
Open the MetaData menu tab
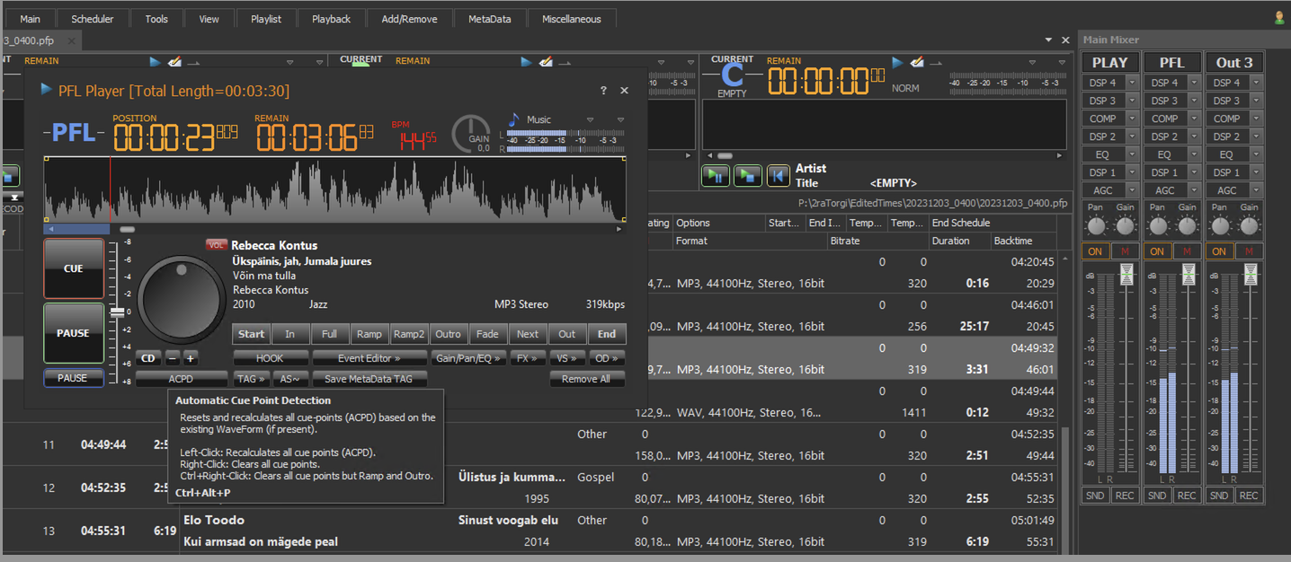click(x=489, y=19)
